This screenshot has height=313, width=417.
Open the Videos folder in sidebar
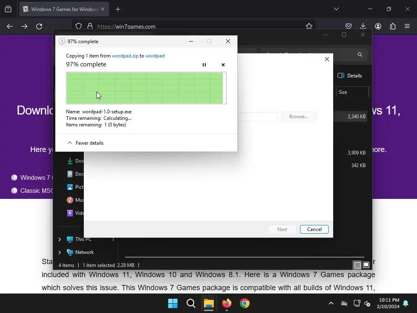[75, 213]
